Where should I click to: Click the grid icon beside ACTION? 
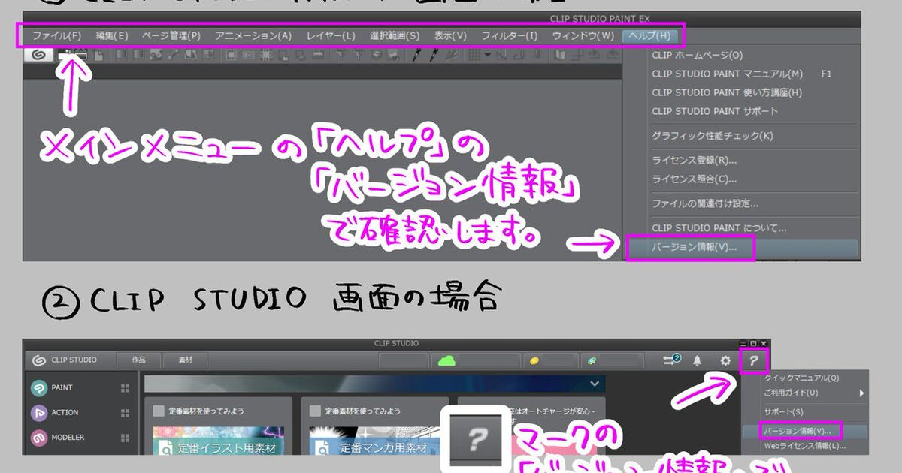(125, 413)
